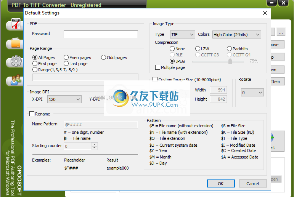Close the Default Settings dialog

[265, 13]
